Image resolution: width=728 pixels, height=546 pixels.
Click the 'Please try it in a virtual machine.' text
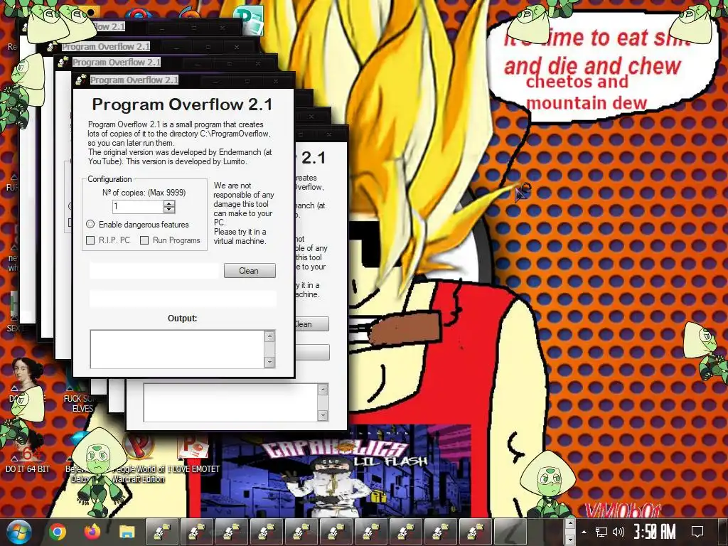pos(240,236)
